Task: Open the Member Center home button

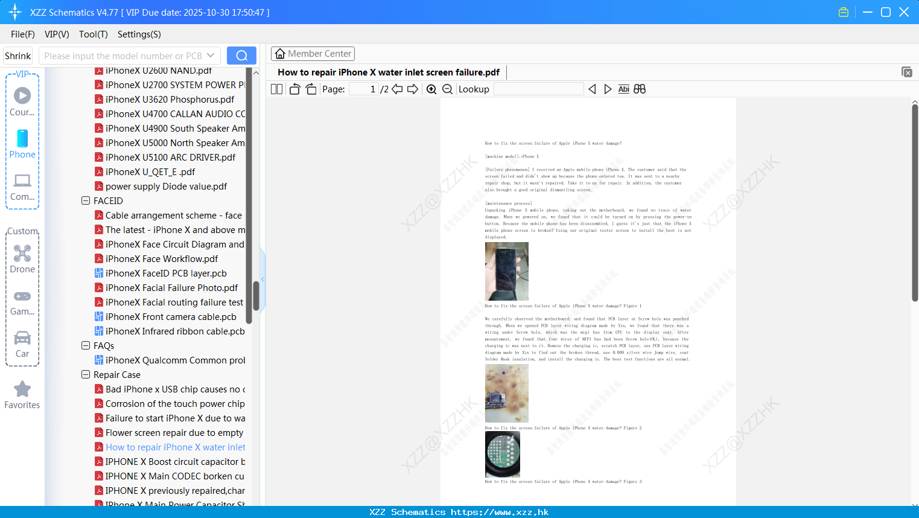Action: click(313, 54)
